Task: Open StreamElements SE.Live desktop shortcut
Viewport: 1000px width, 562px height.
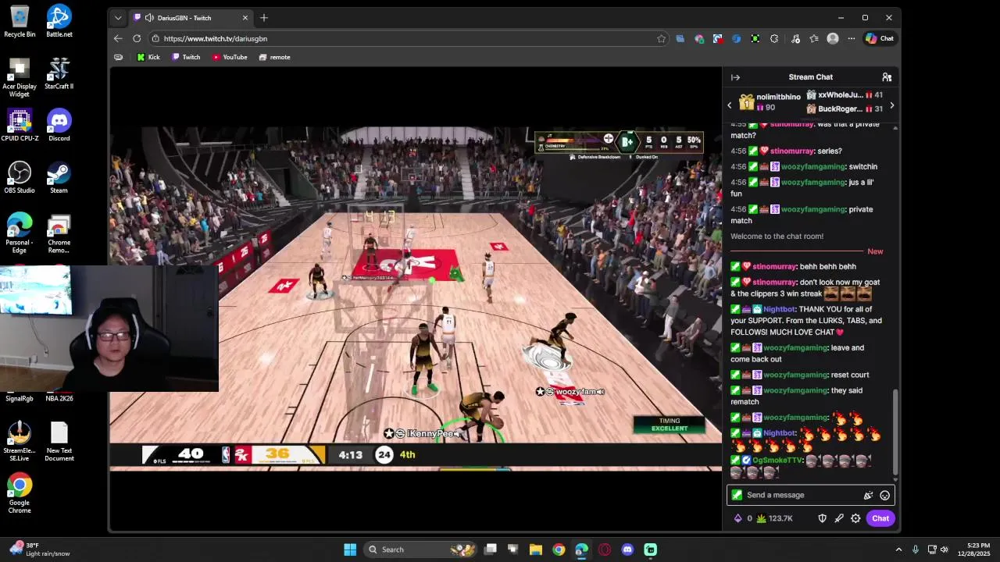Action: (x=20, y=442)
